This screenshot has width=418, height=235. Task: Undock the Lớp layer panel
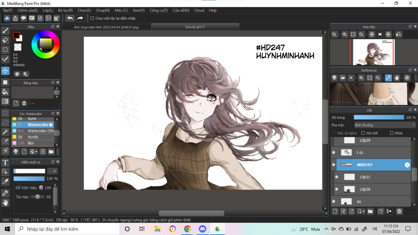(x=410, y=110)
